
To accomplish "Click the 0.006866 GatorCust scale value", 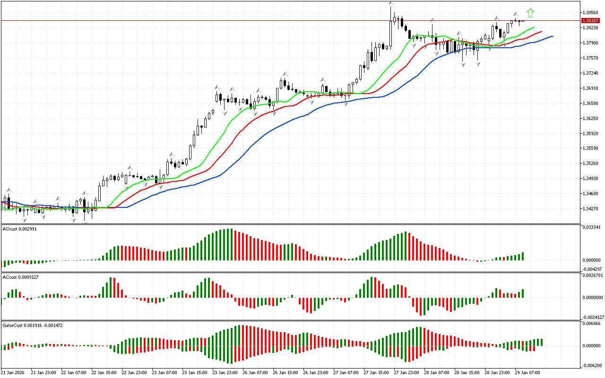I will 591,324.
